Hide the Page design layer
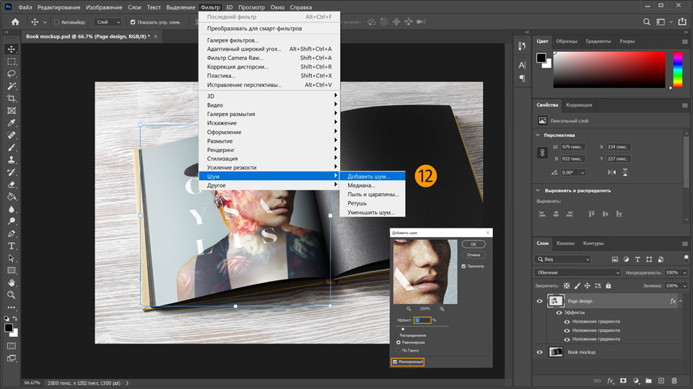693x389 pixels. pyautogui.click(x=540, y=301)
